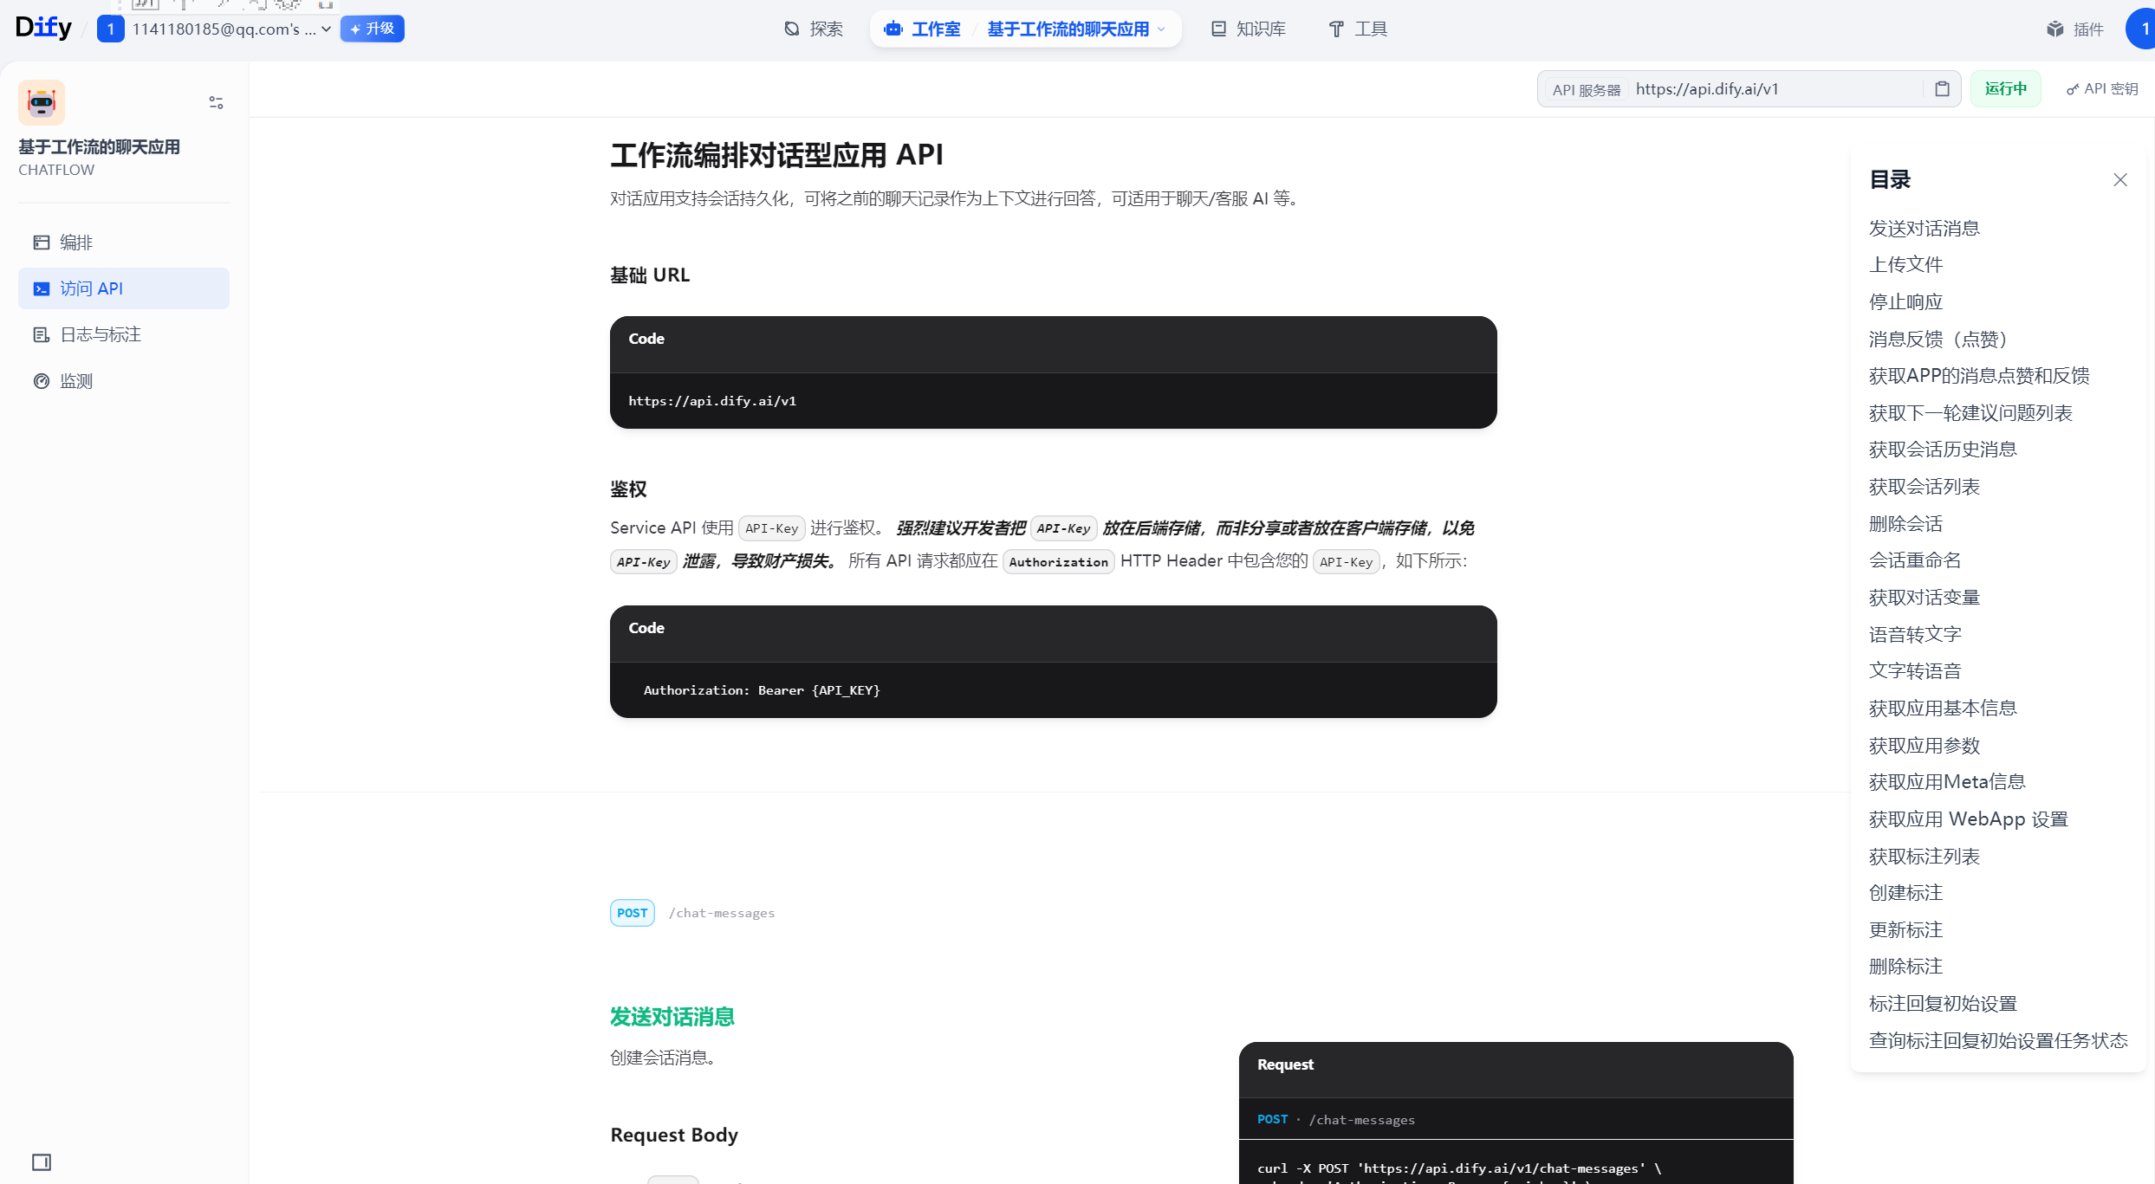The width and height of the screenshot is (2155, 1184).
Task: Close the 目录 table of contents panel
Action: [2119, 180]
